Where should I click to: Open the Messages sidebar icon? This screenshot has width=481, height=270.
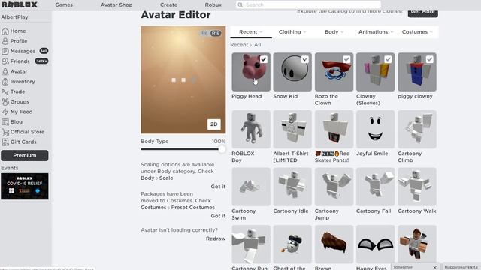coord(5,52)
